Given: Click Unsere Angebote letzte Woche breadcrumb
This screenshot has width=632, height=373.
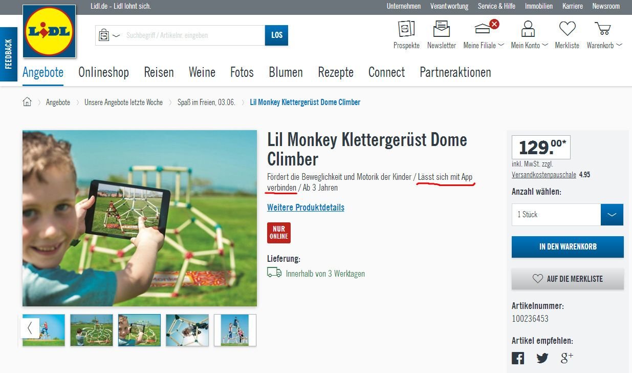Looking at the screenshot, I should coord(123,102).
